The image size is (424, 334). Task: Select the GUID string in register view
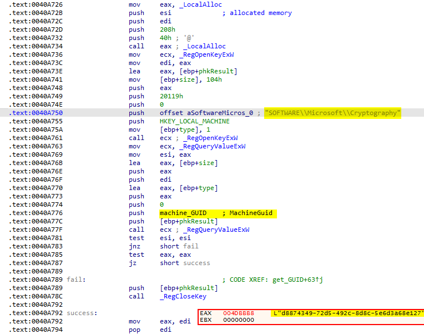tap(347, 313)
